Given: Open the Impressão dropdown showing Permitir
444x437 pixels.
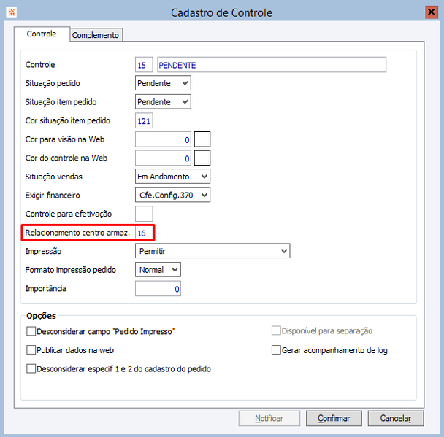Looking at the screenshot, I should [213, 251].
